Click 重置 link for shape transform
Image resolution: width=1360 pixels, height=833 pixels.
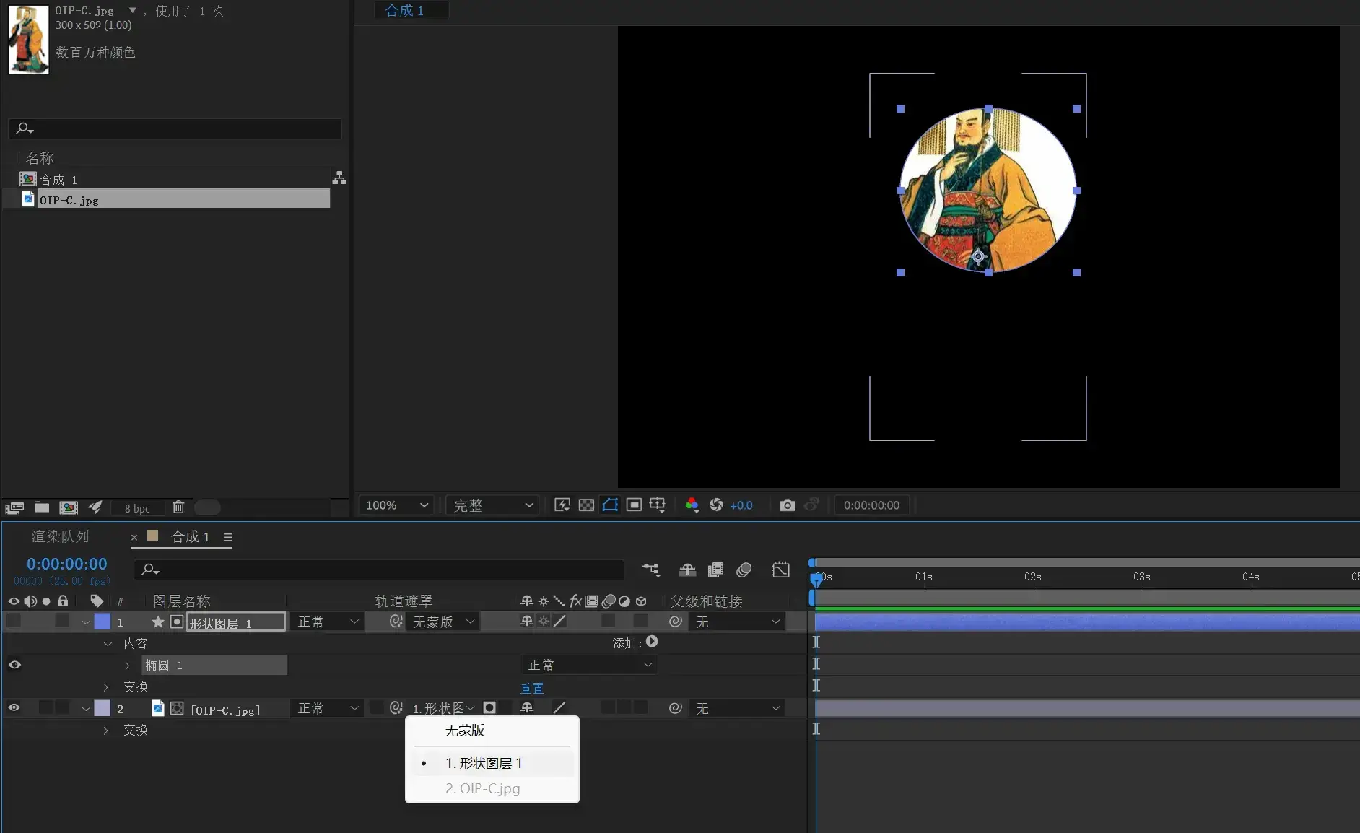532,688
